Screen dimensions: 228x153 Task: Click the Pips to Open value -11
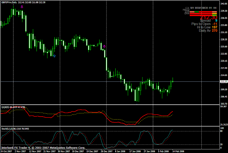(215, 24)
